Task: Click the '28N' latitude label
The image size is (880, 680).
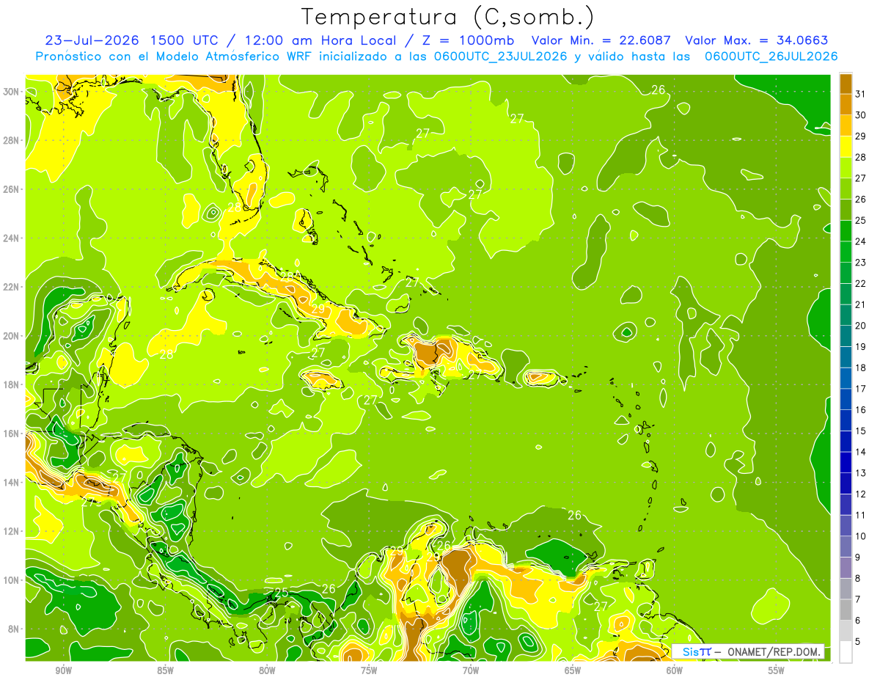Action: (12, 140)
